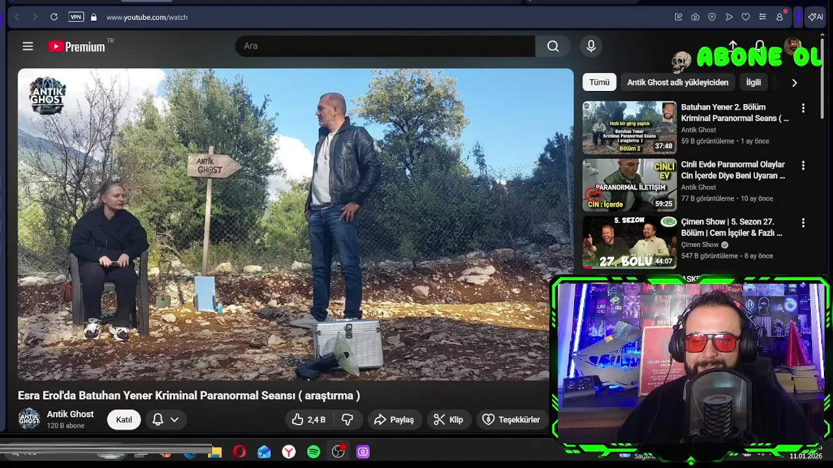This screenshot has height=468, width=833.
Task: Open the Antik Ghost channel avatar below video
Action: tap(29, 419)
